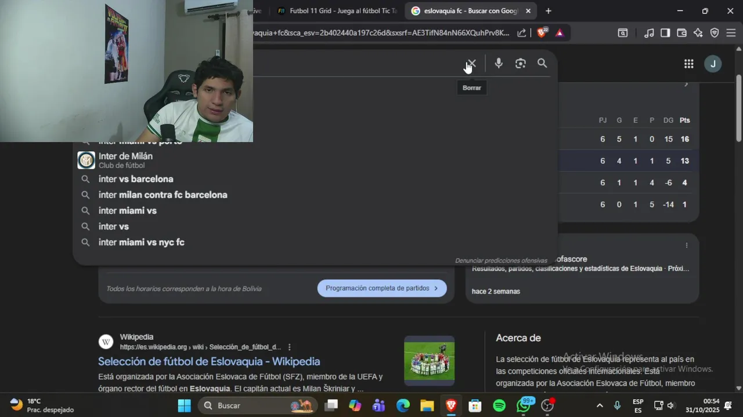Viewport: 743px width, 417px height.
Task: Open Brave Rewards triangle icon
Action: point(560,33)
